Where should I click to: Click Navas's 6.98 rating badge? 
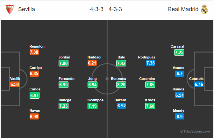[x=34, y=116]
